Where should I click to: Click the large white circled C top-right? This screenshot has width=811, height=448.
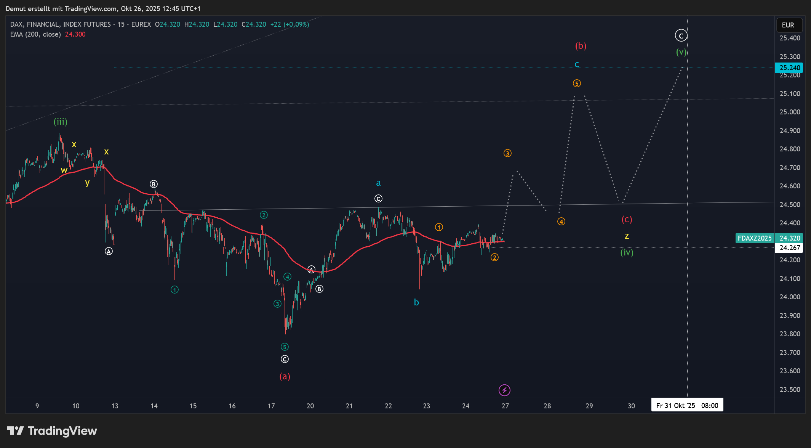(x=681, y=36)
